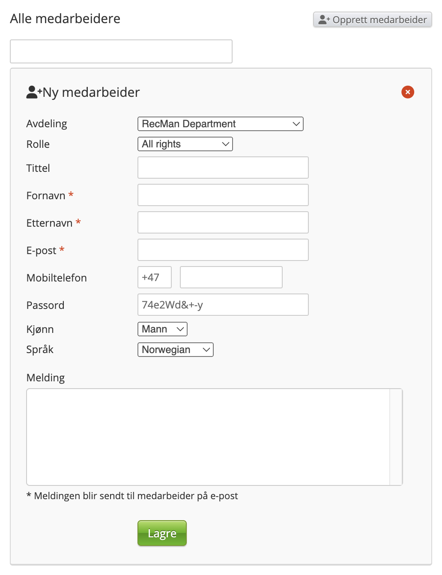Open the Kjønn dropdown showing Mann
Screen dimensions: 442x575
coord(162,329)
